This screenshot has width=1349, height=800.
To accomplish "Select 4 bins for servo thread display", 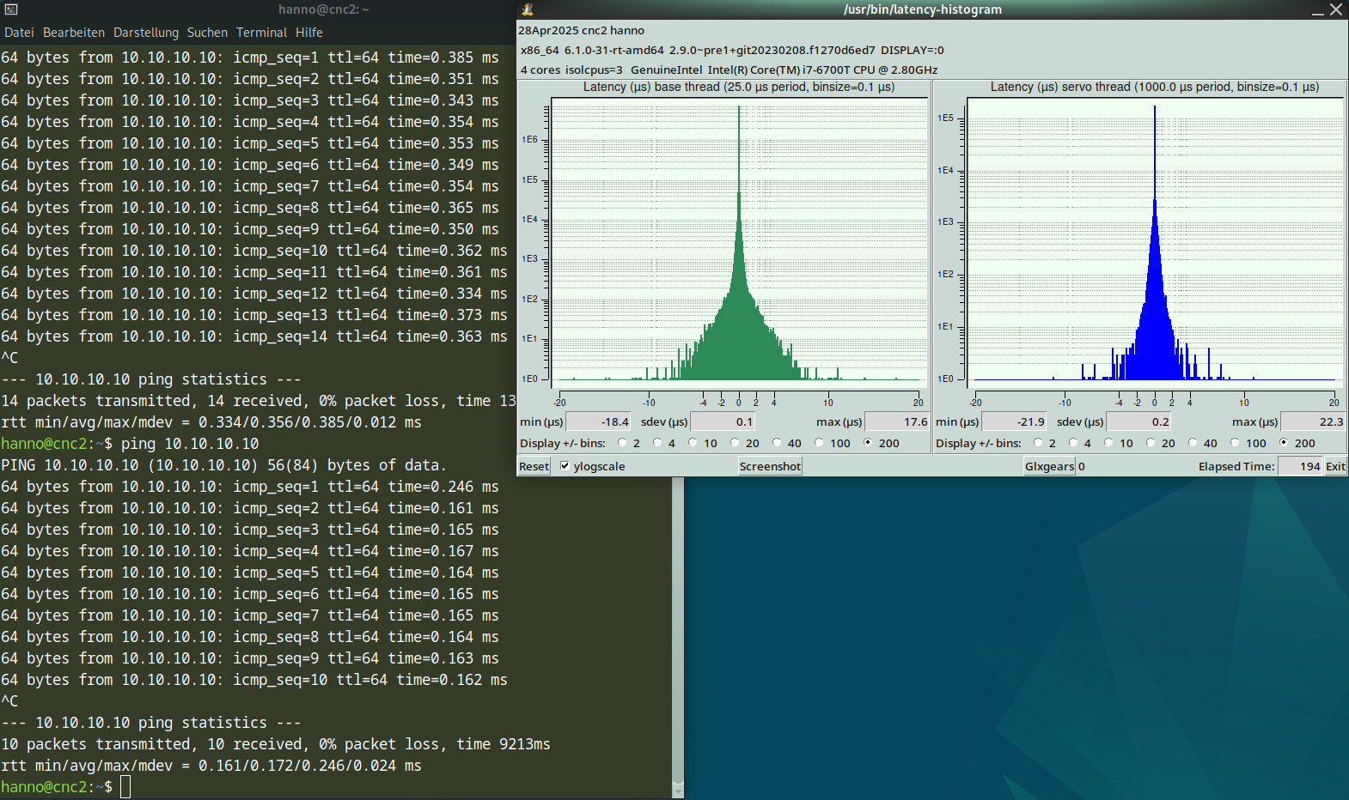I will pos(1073,443).
